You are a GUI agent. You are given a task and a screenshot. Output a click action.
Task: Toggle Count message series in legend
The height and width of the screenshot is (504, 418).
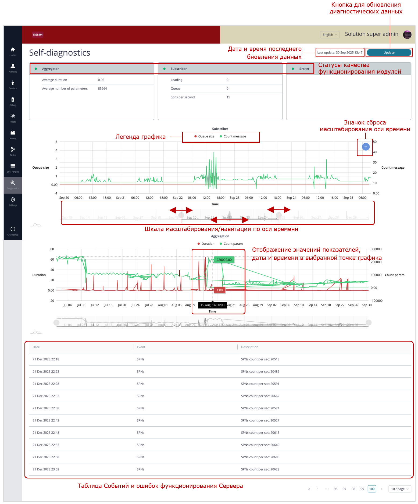click(x=233, y=136)
